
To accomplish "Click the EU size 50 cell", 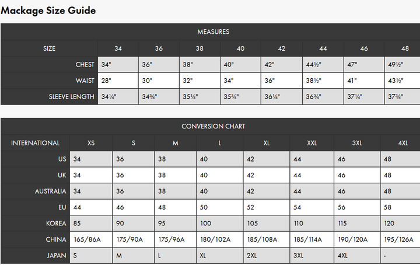I will click(x=220, y=207).
